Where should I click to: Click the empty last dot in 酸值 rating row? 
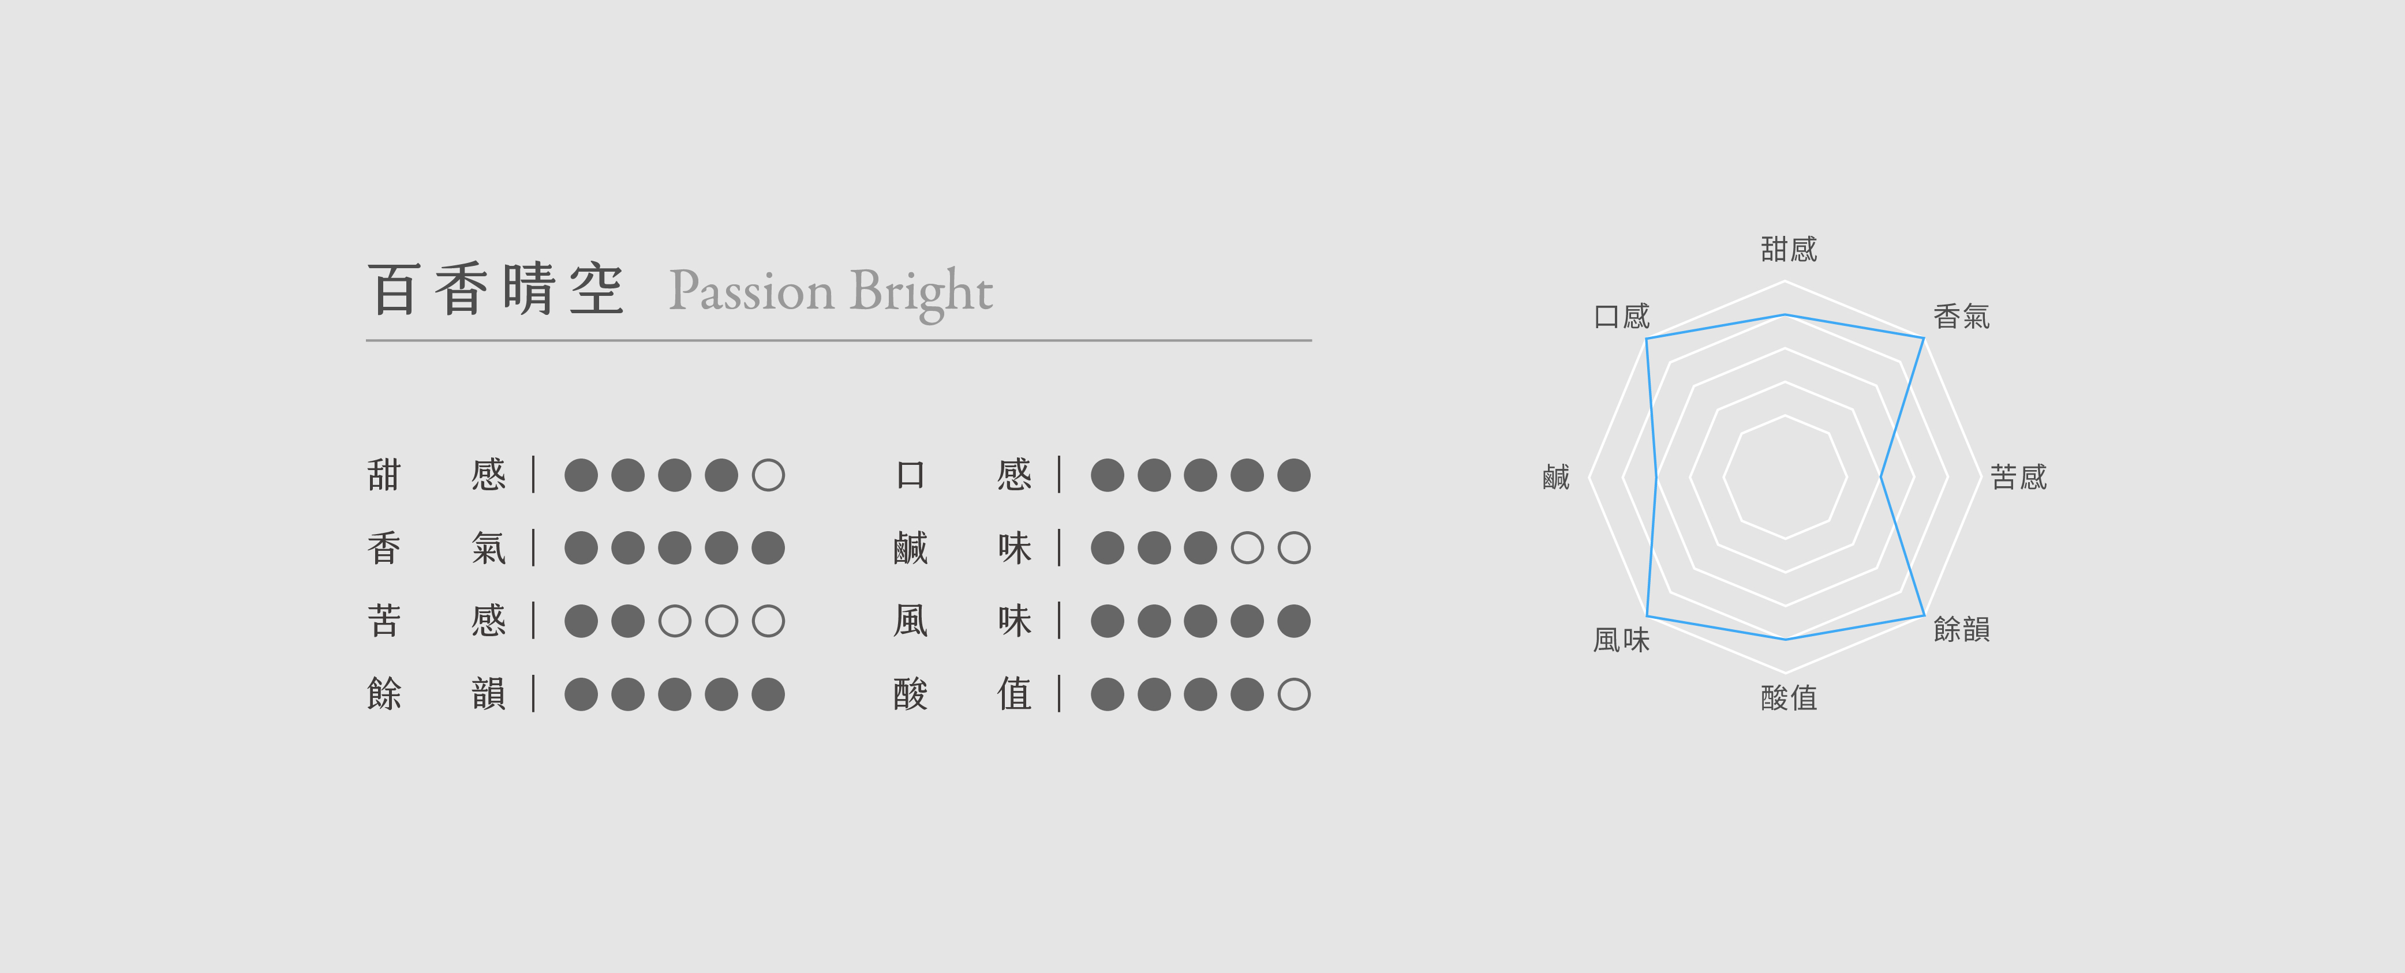[x=1294, y=694]
